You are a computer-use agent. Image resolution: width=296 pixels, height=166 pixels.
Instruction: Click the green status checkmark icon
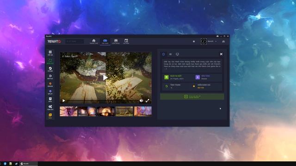pos(166,86)
